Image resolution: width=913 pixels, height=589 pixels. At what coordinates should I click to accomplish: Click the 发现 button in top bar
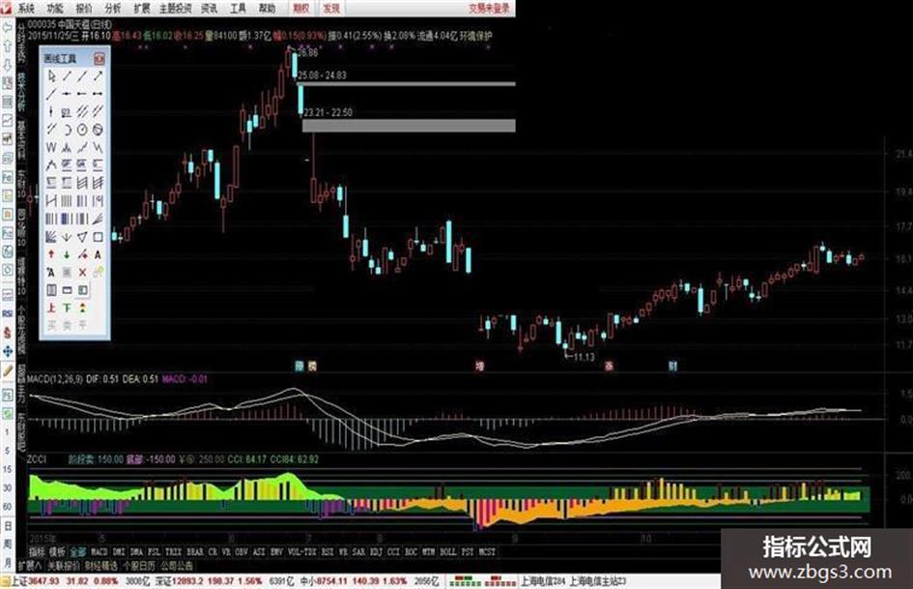tap(330, 8)
